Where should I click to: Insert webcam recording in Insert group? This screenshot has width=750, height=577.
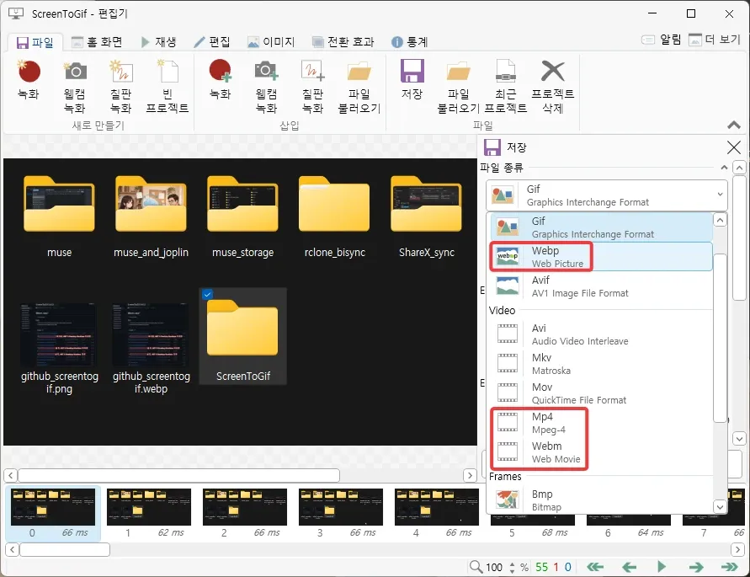(x=267, y=87)
